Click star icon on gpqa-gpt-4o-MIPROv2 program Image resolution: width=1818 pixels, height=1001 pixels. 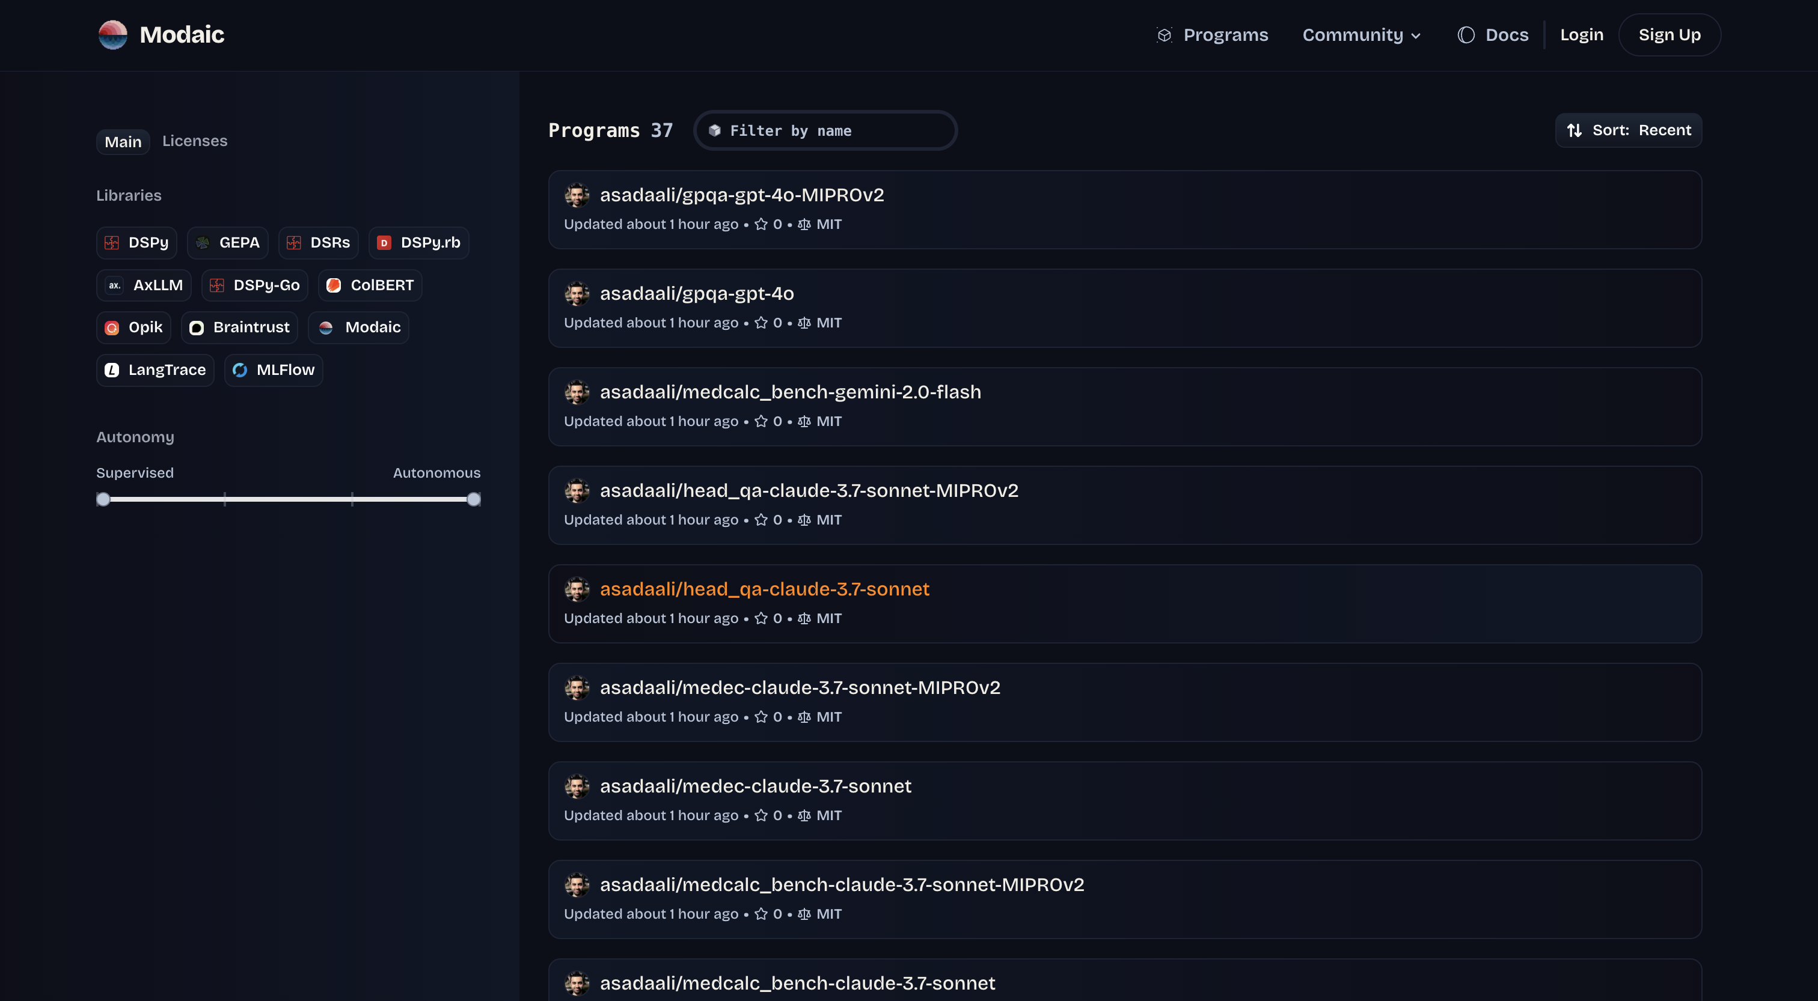coord(761,224)
